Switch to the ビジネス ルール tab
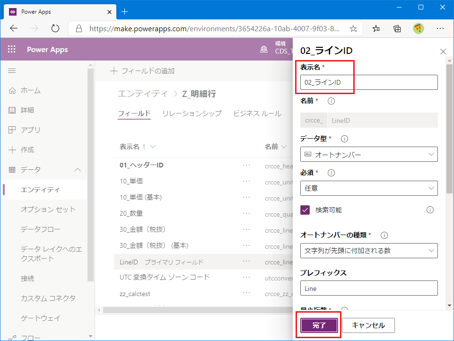The height and width of the screenshot is (341, 454). coord(257,114)
